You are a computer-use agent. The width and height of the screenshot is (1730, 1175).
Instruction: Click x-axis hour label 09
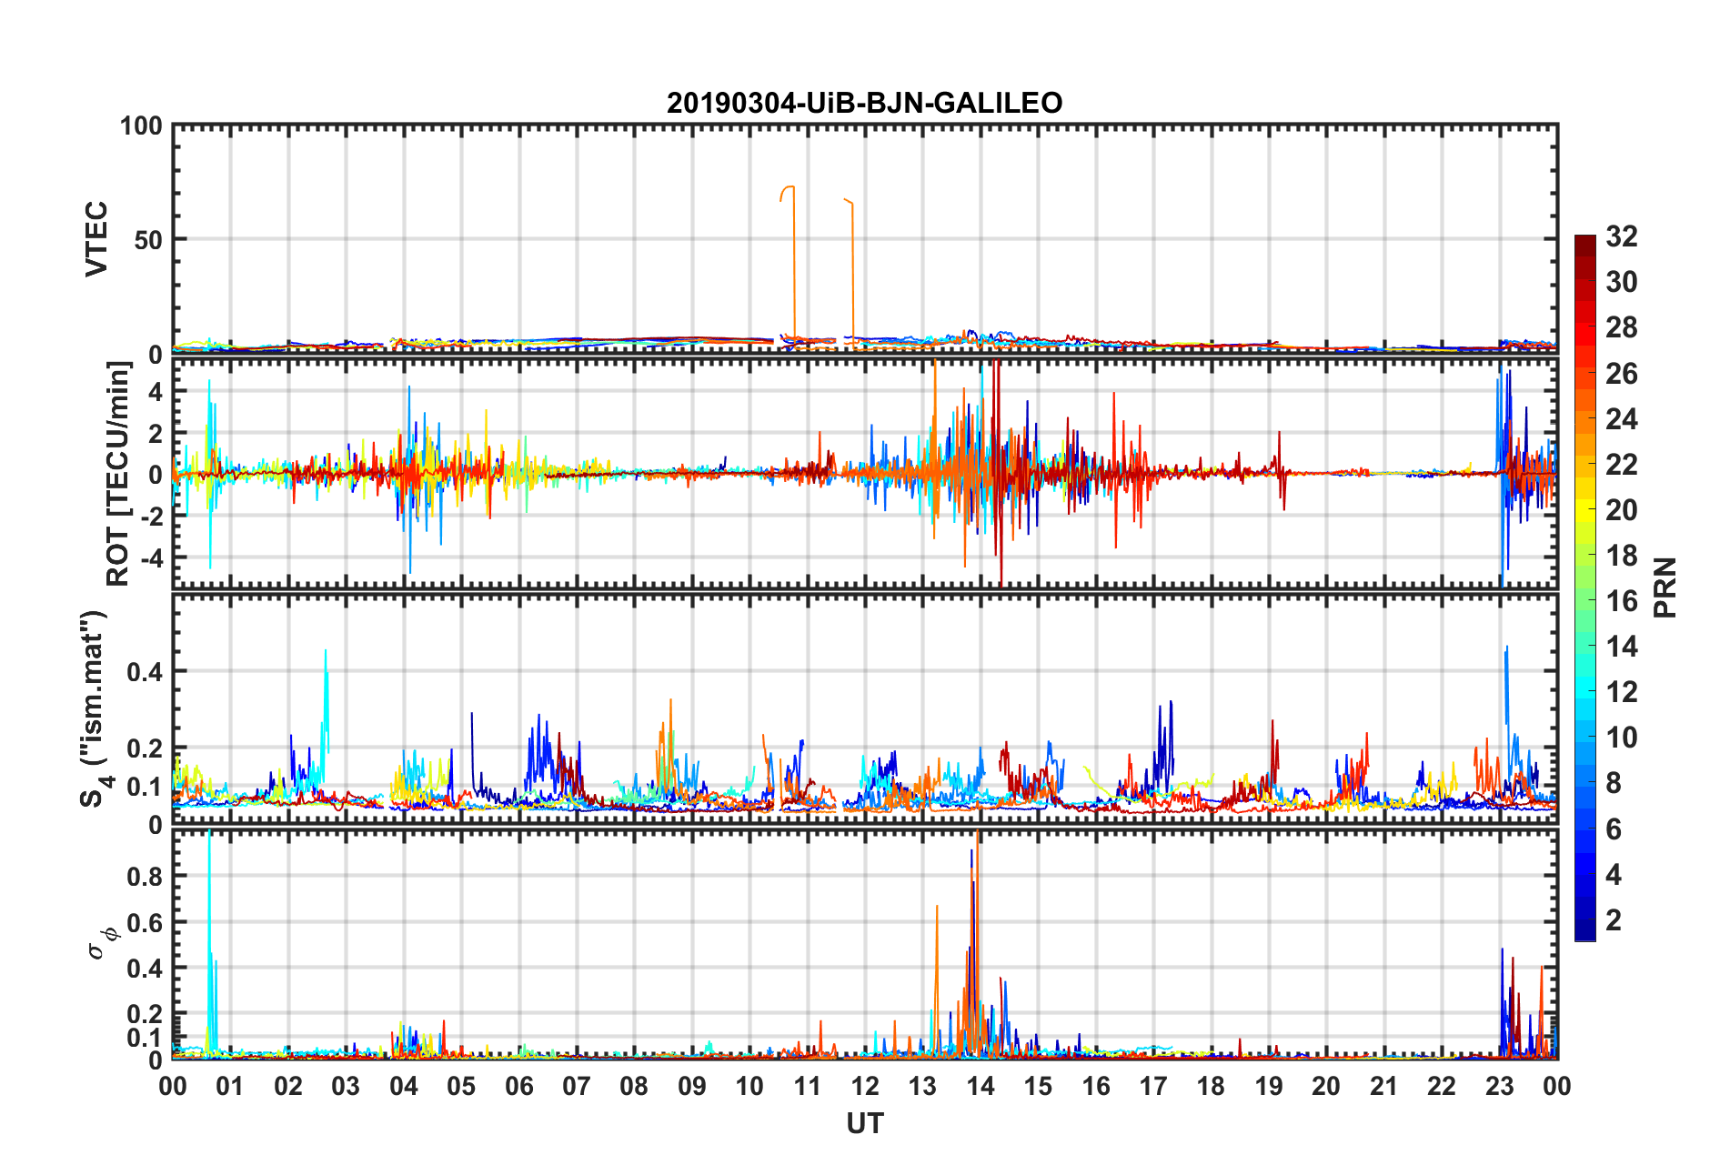tap(692, 1086)
